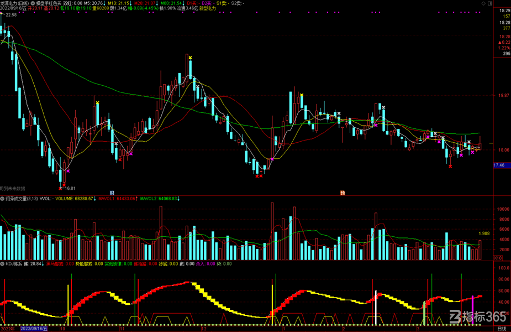Click the VOLUME: 68288.57 readout
The image size is (511, 332).
(x=75, y=199)
